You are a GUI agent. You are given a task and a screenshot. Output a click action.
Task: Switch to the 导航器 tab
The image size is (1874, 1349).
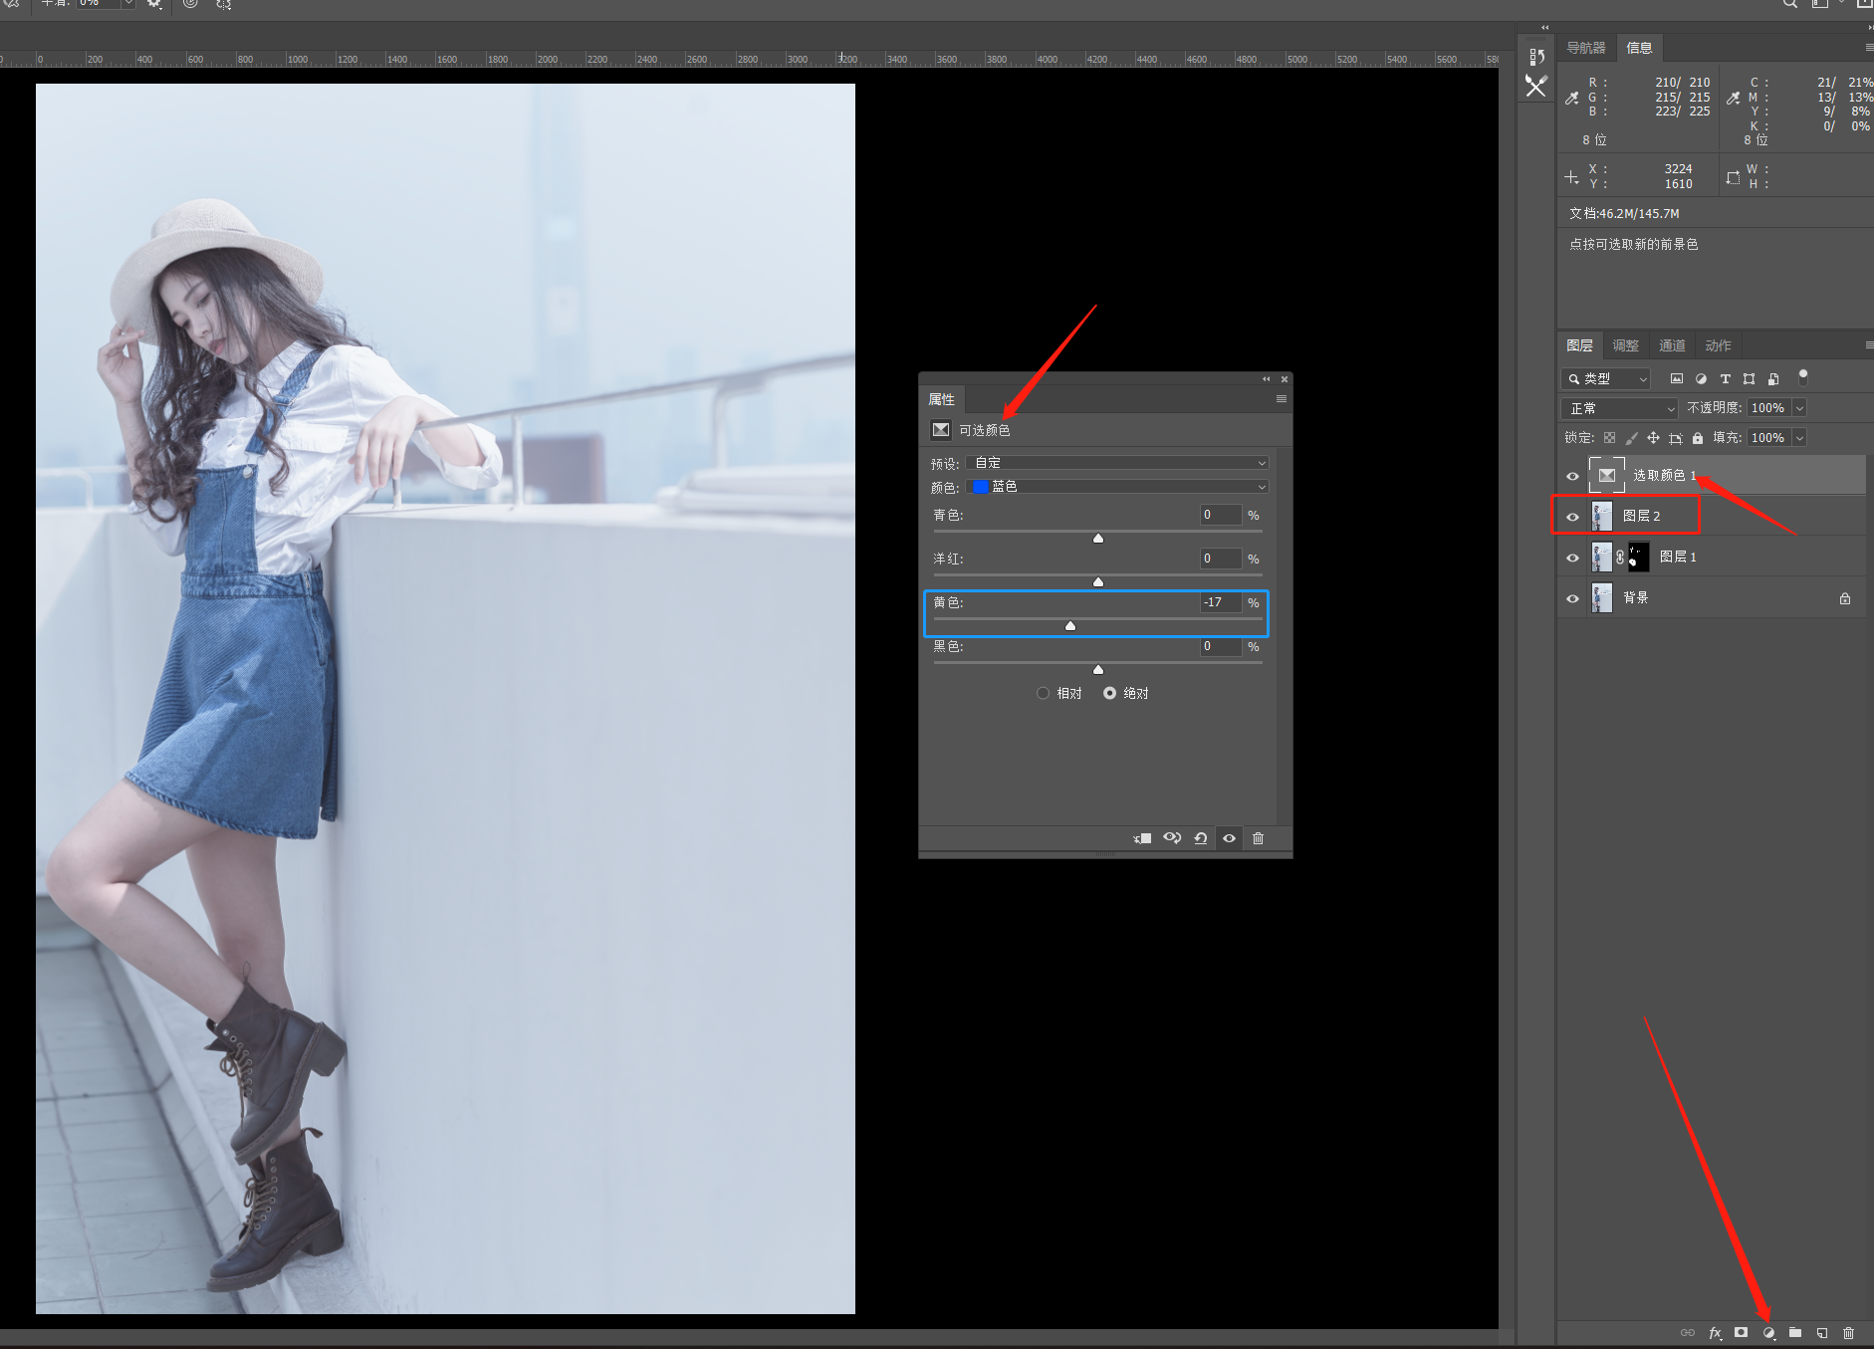point(1585,48)
